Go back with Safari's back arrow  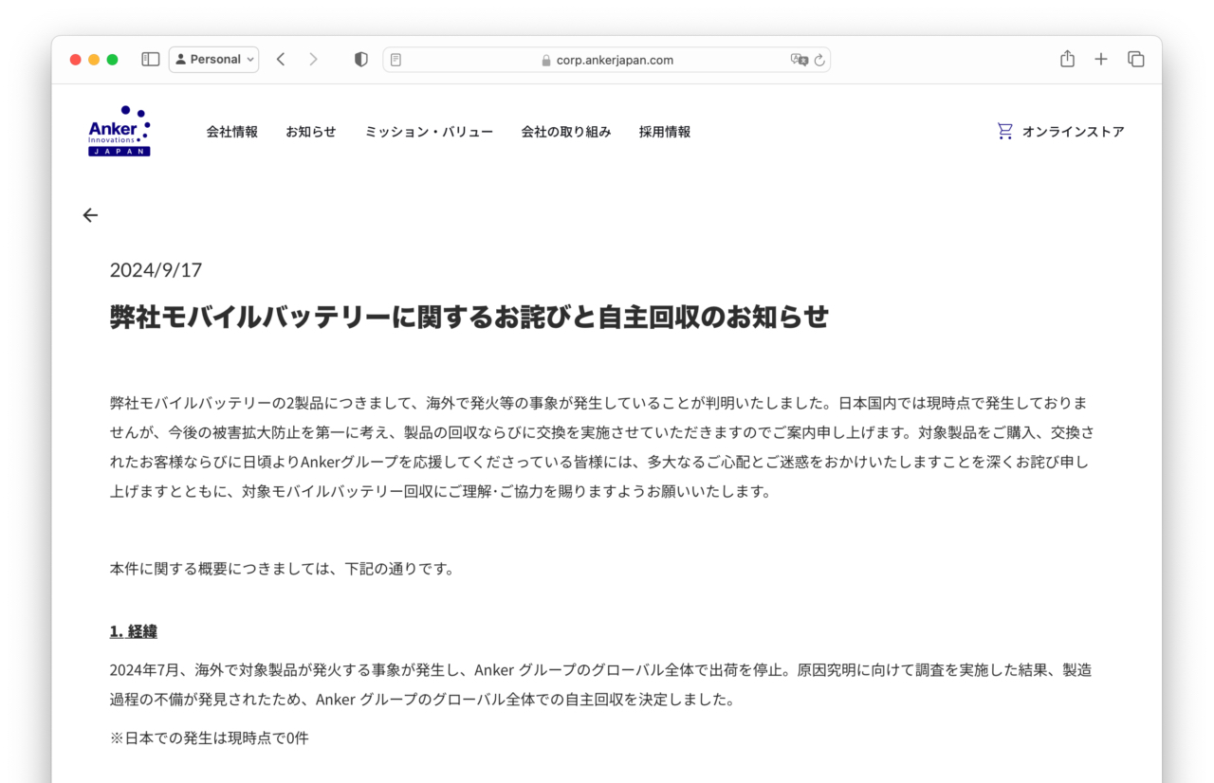pos(281,59)
